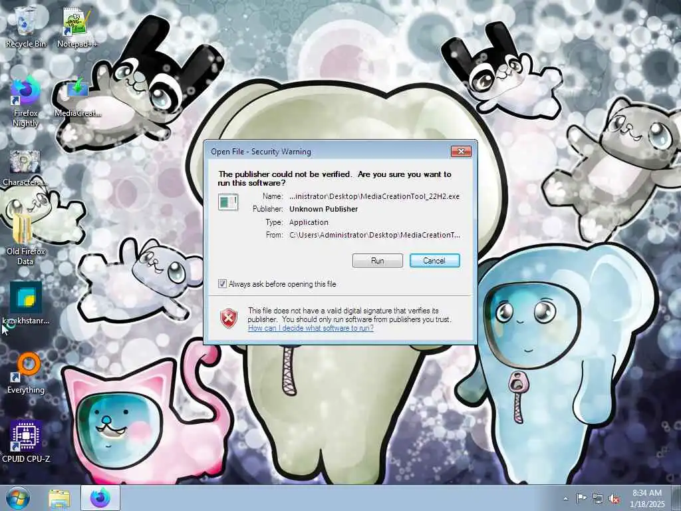Click the From path C:\Users\Administrator text
Screen dimensions: 681x511
tap(374, 235)
